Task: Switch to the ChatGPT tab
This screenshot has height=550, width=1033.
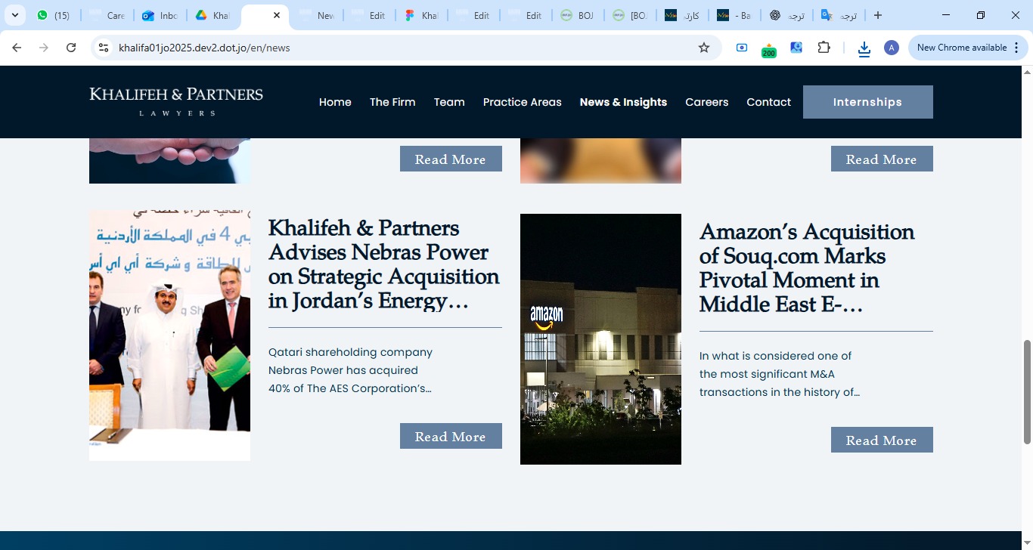Action: [x=786, y=15]
